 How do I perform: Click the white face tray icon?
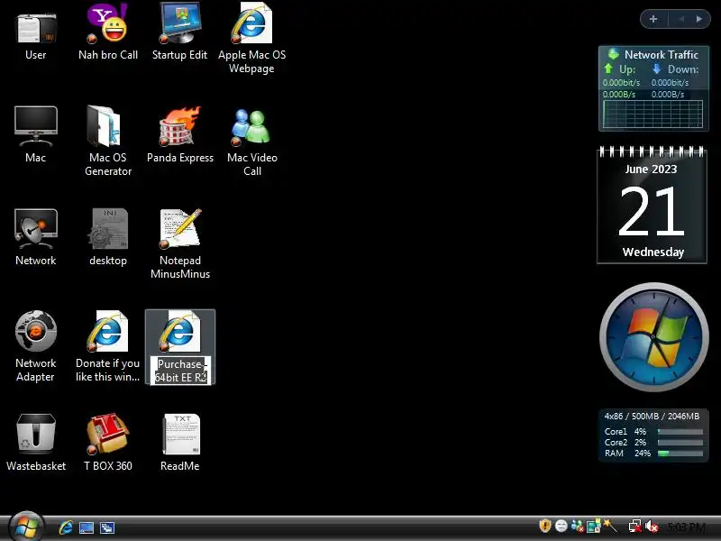click(x=561, y=526)
